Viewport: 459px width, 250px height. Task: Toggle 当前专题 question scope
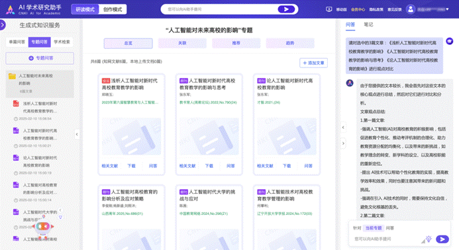coord(374,228)
